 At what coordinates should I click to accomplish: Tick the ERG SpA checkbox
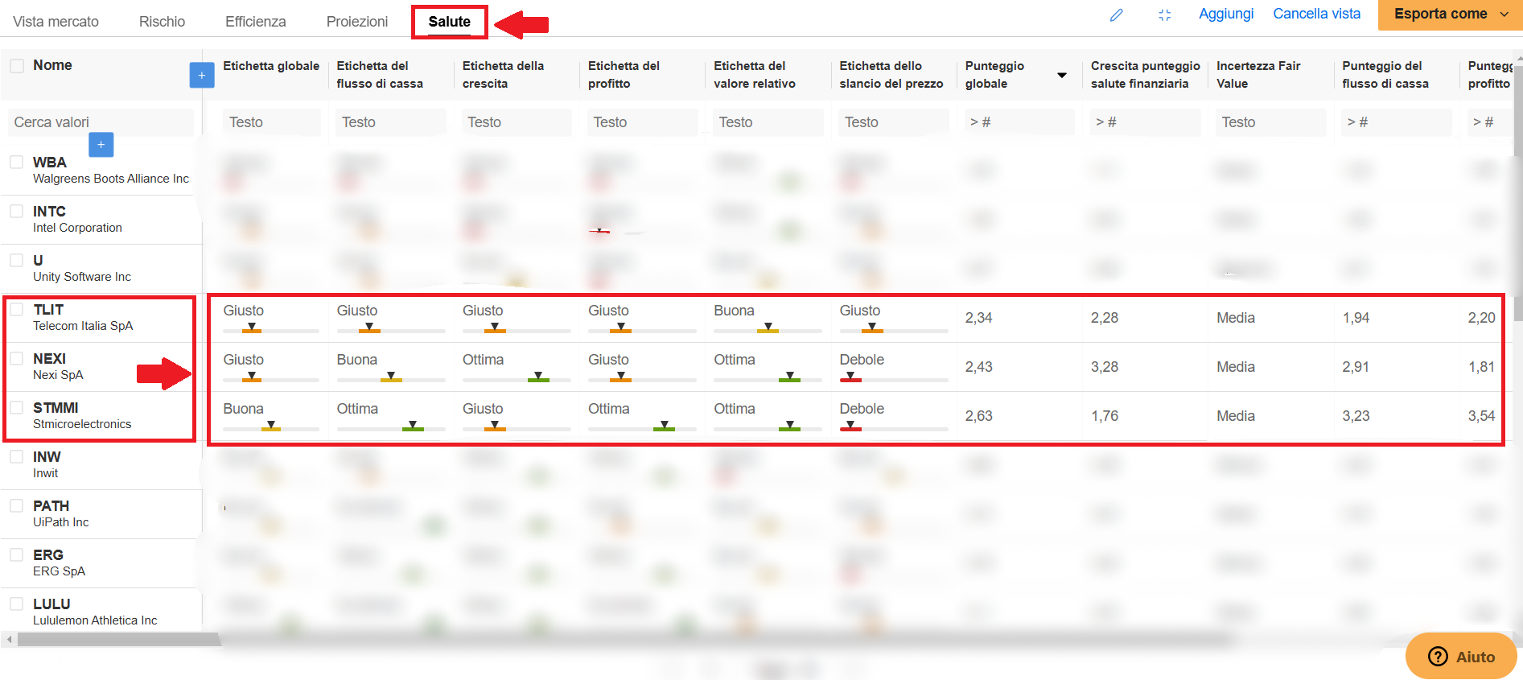(x=16, y=554)
